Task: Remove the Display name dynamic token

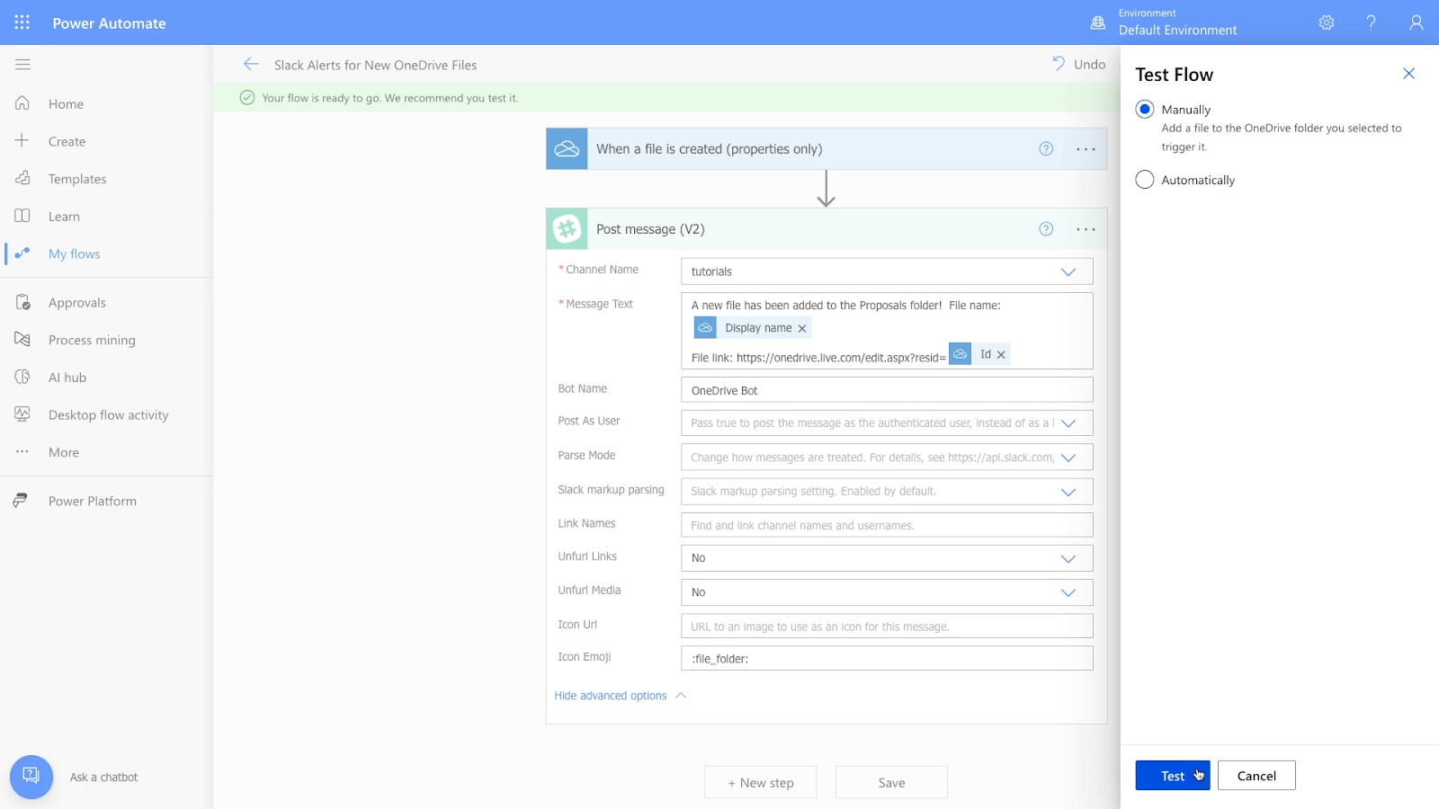Action: tap(802, 329)
